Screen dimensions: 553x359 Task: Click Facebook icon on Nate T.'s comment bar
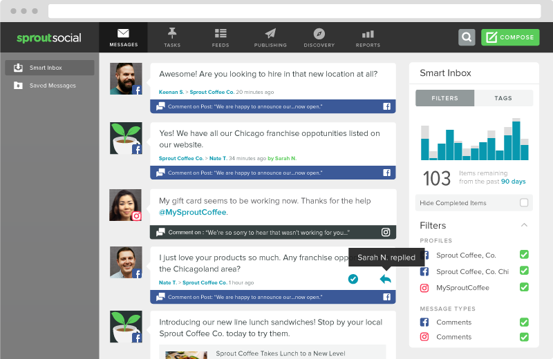click(387, 297)
